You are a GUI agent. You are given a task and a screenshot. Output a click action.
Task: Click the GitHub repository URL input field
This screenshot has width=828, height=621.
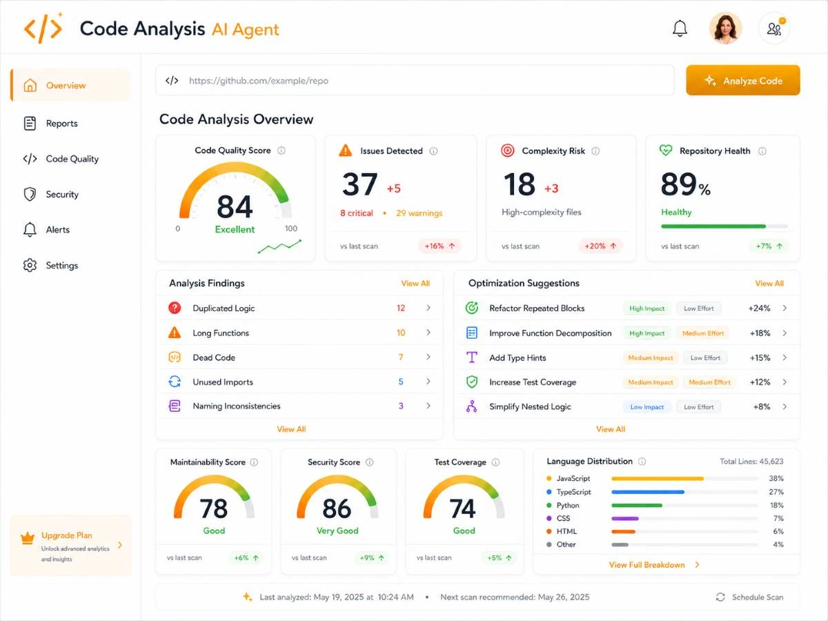415,81
